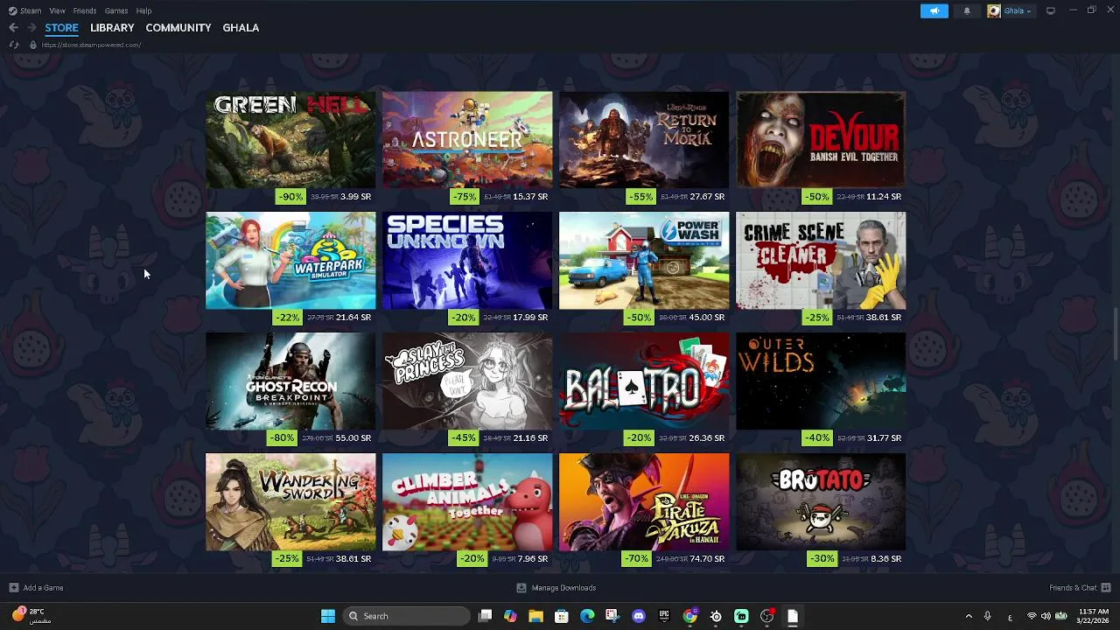Launch Copilot from the taskbar
The image size is (1120, 630).
click(x=510, y=616)
